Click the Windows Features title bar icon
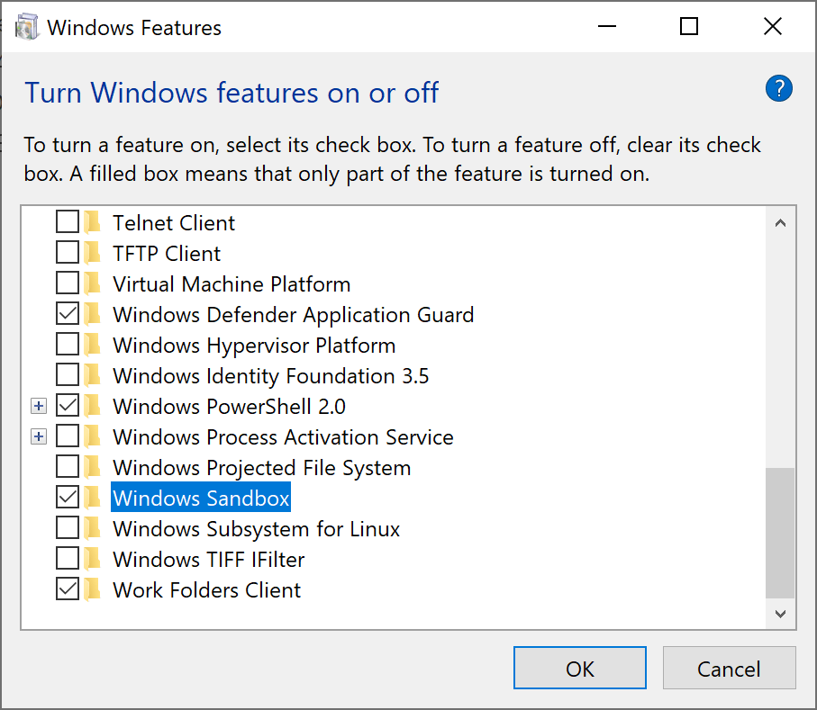 click(27, 27)
